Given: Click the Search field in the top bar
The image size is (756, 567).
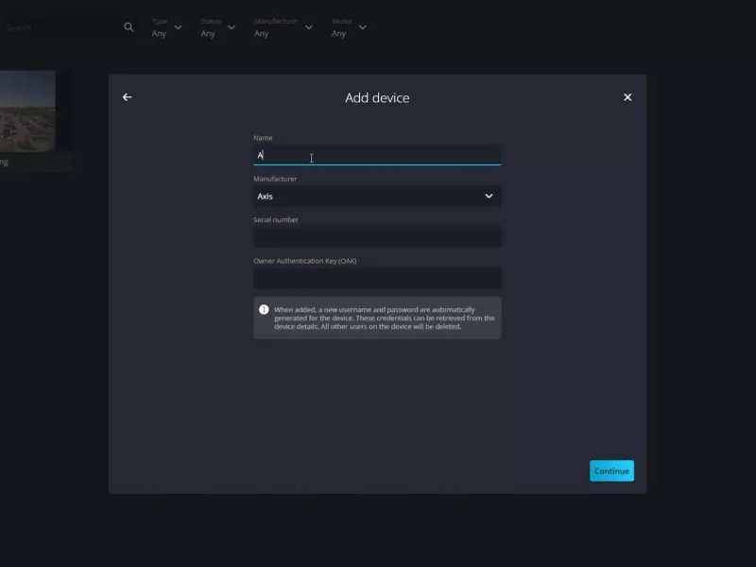Looking at the screenshot, I should [x=57, y=27].
